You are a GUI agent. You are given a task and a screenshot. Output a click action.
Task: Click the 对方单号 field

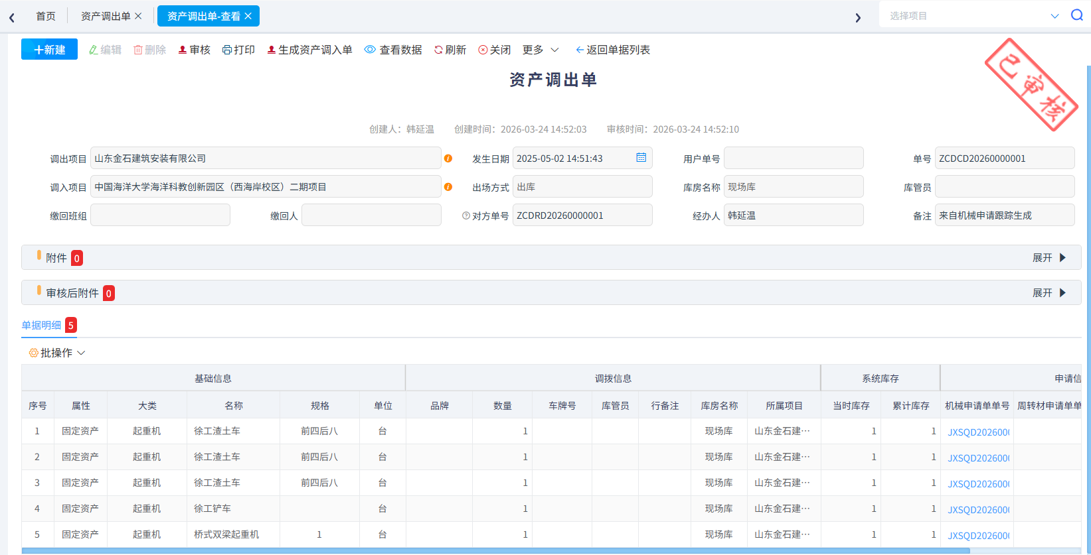tap(582, 216)
